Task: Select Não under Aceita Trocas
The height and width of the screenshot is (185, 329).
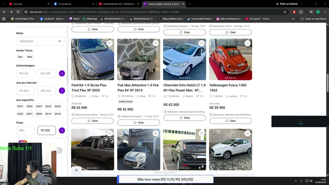Action: point(30,57)
